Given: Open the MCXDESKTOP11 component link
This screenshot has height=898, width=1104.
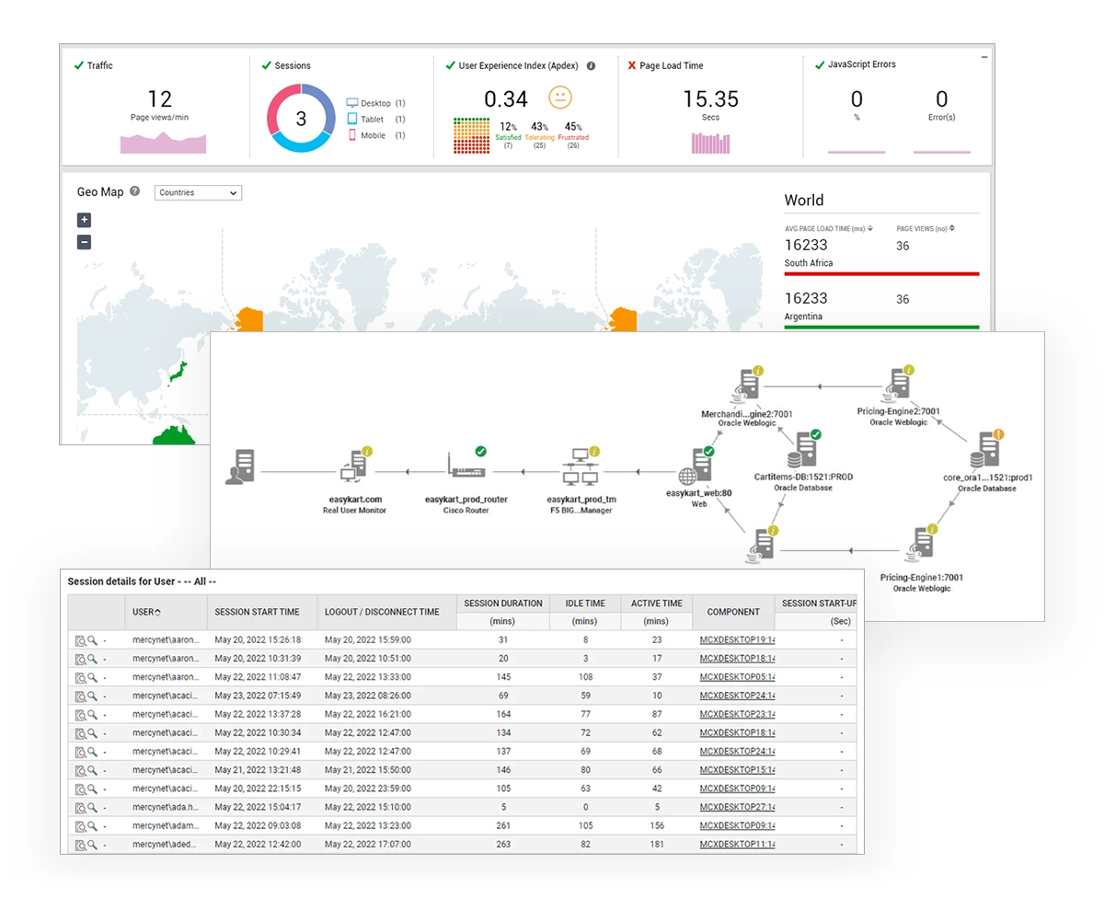Looking at the screenshot, I should tap(738, 845).
